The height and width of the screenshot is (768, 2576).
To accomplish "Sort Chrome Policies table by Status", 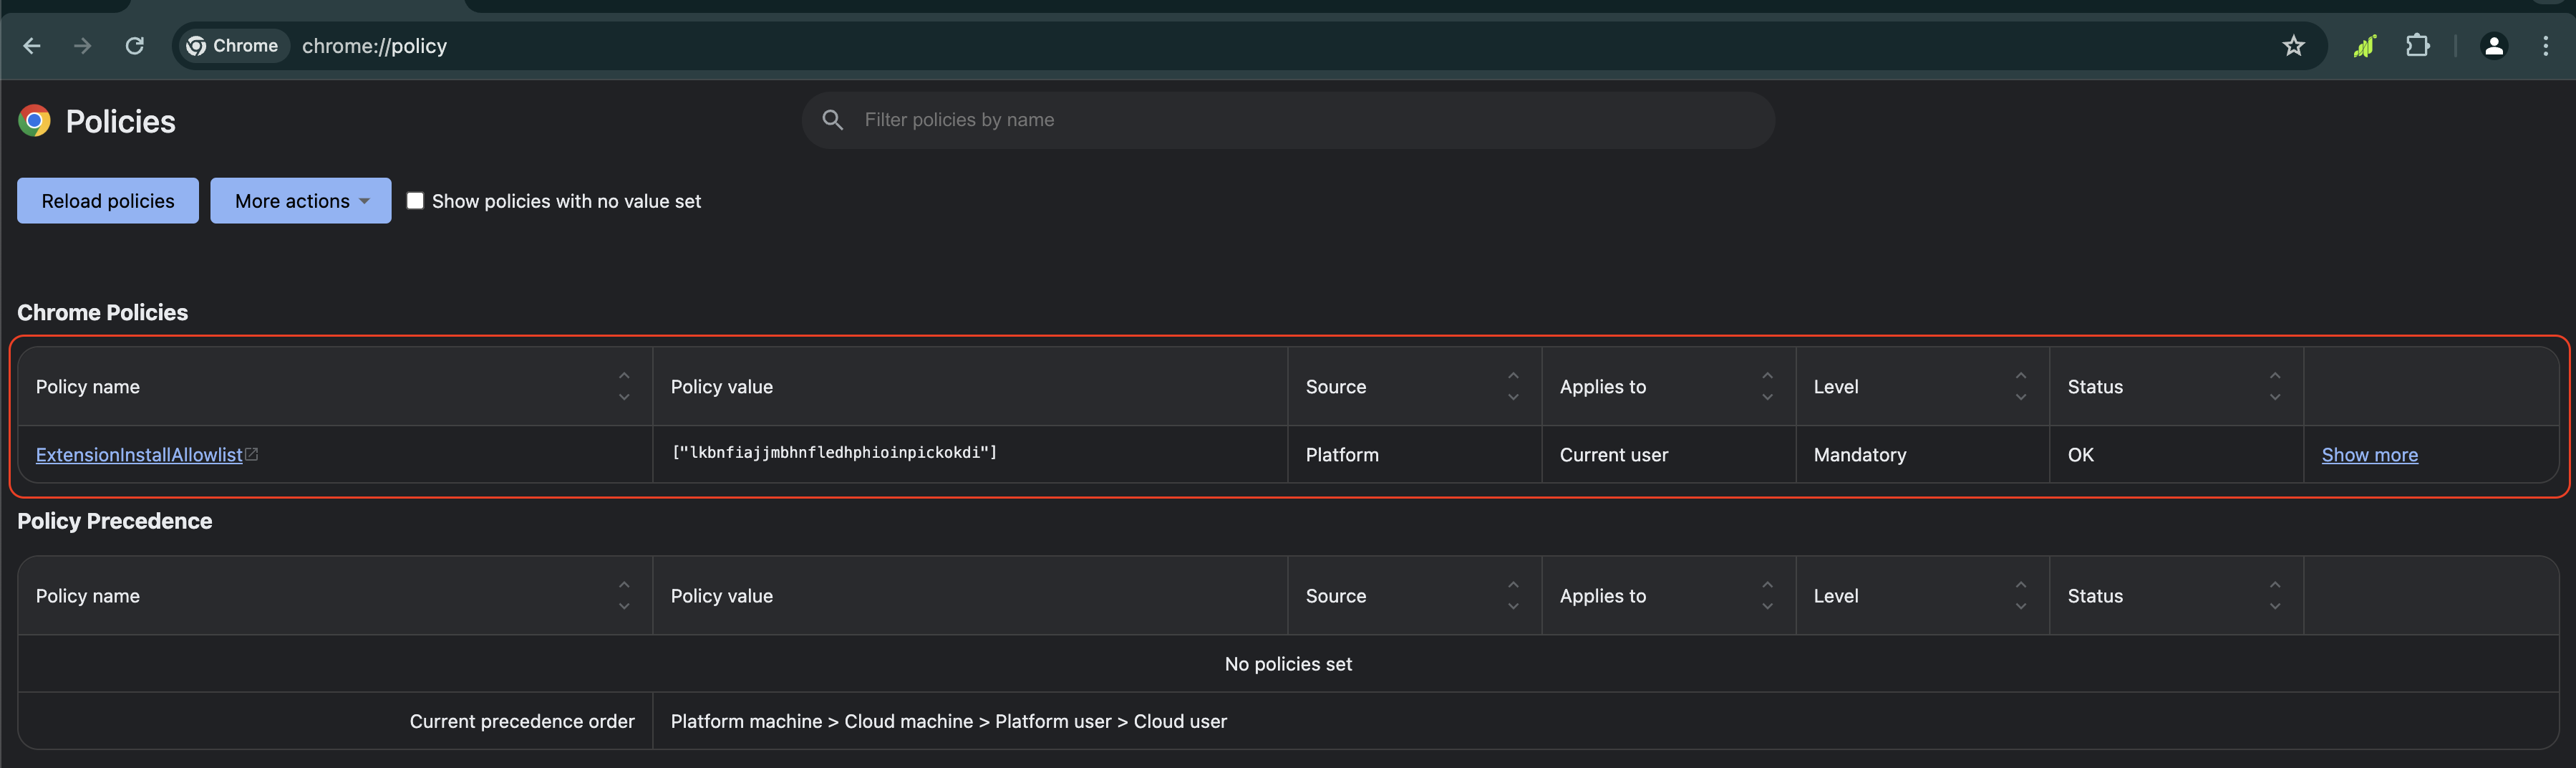I will click(x=2275, y=386).
